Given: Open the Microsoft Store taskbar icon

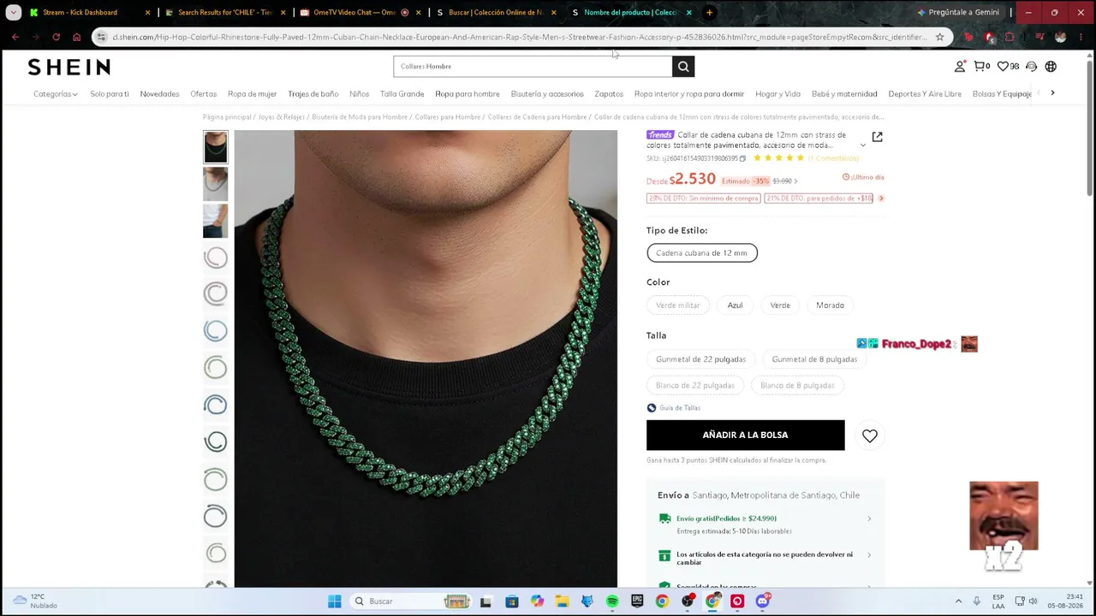Looking at the screenshot, I should pyautogui.click(x=512, y=601).
